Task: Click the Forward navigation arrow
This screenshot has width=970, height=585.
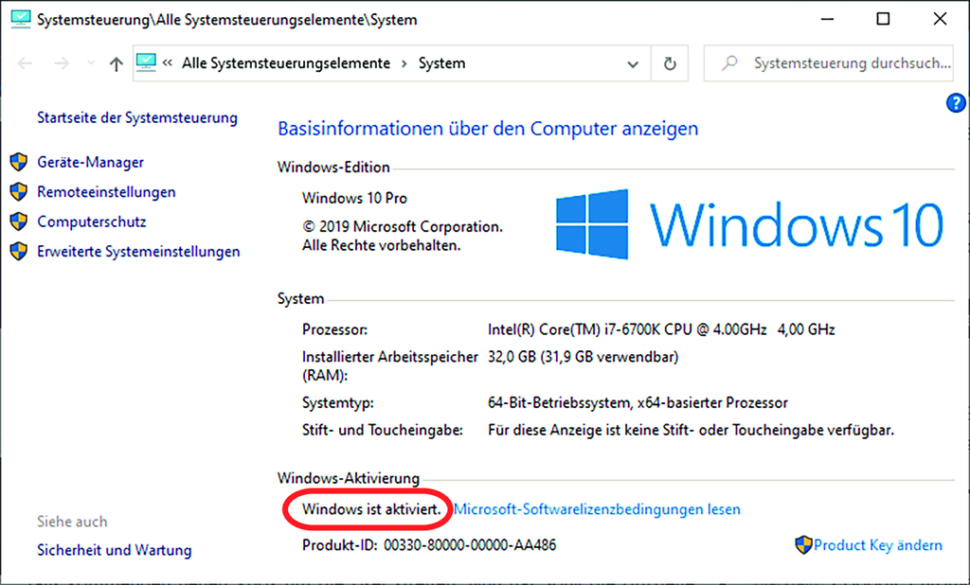Action: [x=62, y=63]
